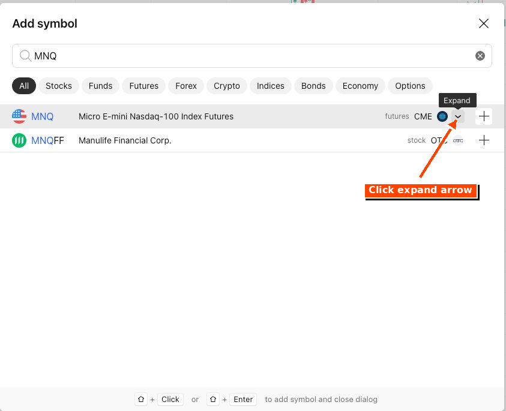Screen dimensions: 506x411
Task: Click the second shift key icon in the footer
Action: click(x=213, y=400)
